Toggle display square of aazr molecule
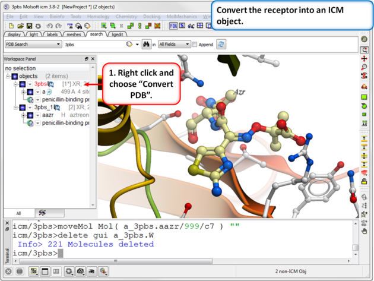Viewport: 374px width, 281px height. coord(30,115)
